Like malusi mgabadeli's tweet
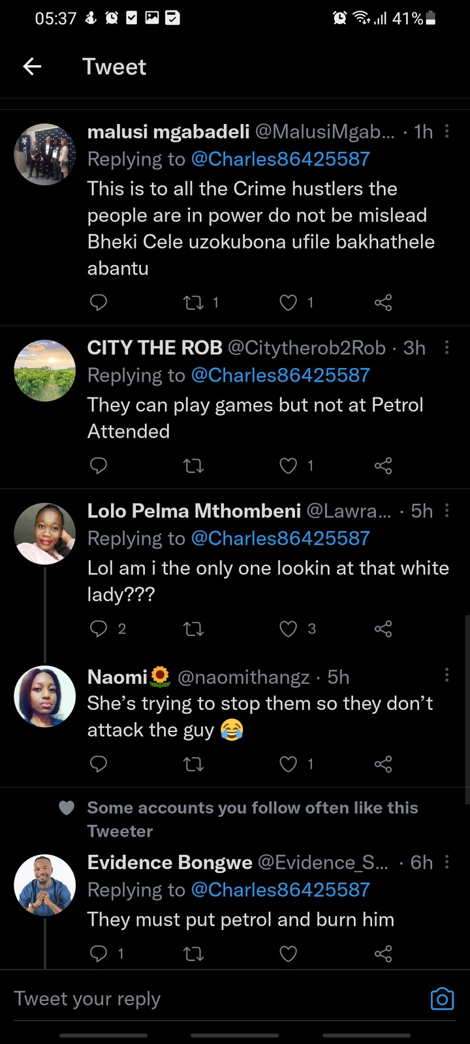Viewport: 470px width, 1044px height. (288, 302)
